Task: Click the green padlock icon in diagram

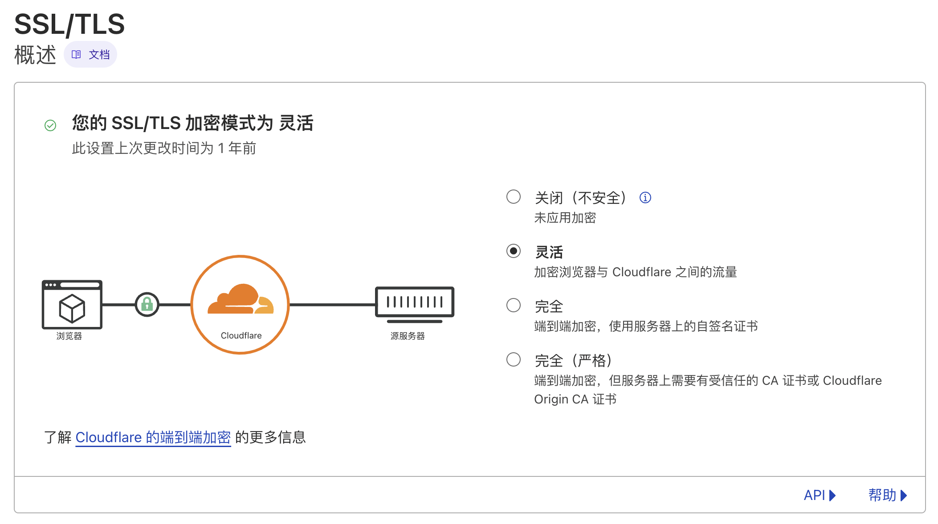Action: coord(147,305)
